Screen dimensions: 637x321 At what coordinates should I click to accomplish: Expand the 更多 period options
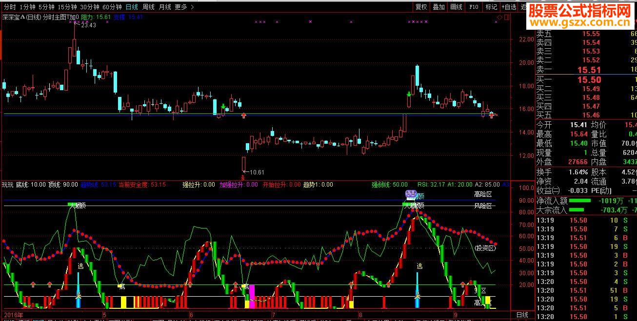pos(184,7)
